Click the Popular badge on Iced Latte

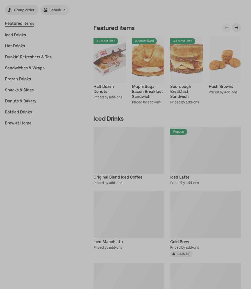(178, 131)
